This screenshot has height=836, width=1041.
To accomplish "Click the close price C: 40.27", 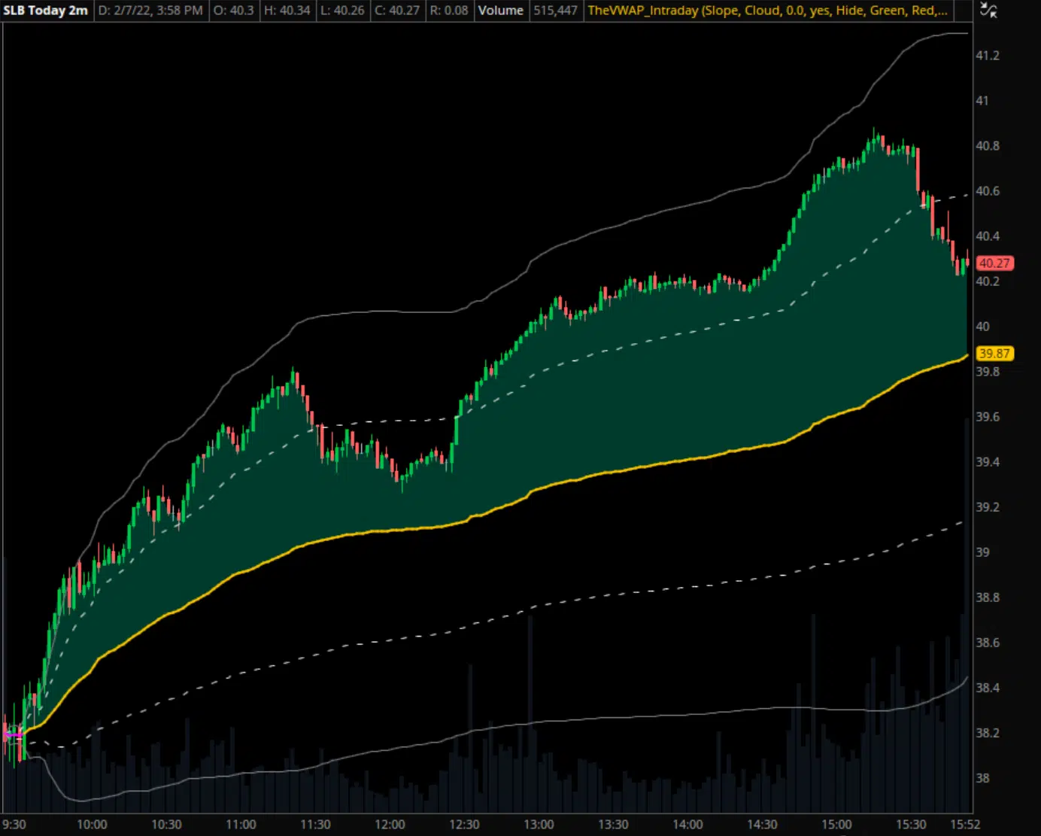I will click(397, 11).
